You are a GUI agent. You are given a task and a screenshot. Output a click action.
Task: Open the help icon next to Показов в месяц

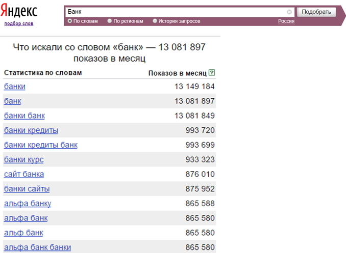212,72
